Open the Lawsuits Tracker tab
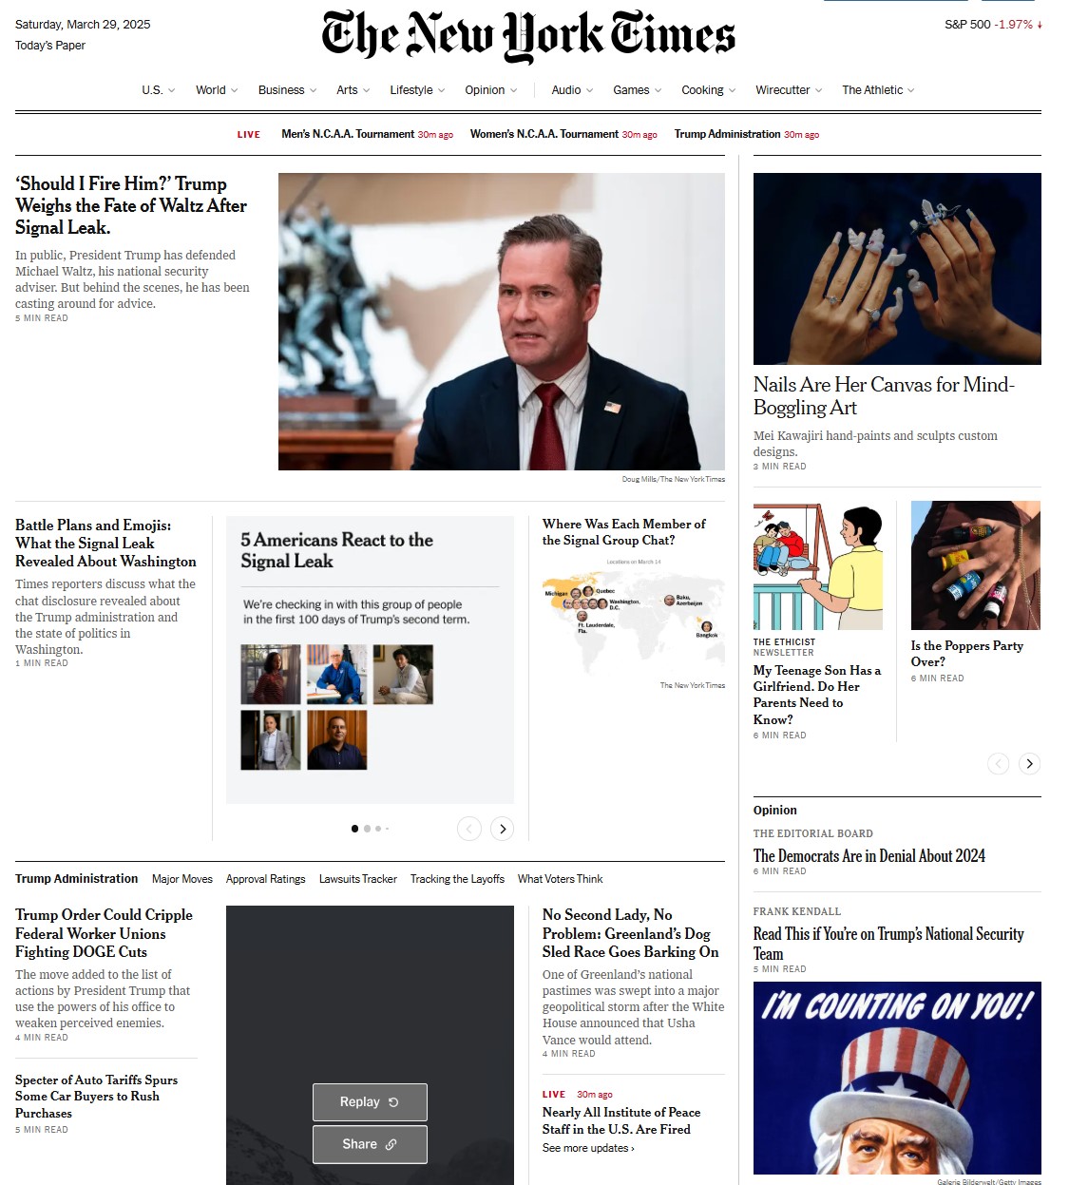 coord(358,879)
